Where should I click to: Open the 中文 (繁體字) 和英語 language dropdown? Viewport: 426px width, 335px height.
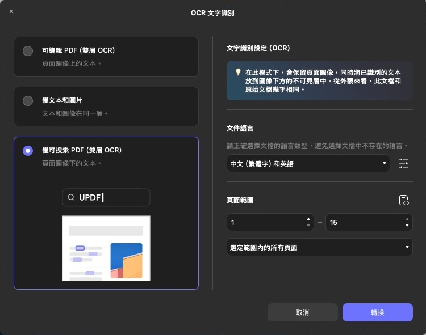pyautogui.click(x=308, y=163)
